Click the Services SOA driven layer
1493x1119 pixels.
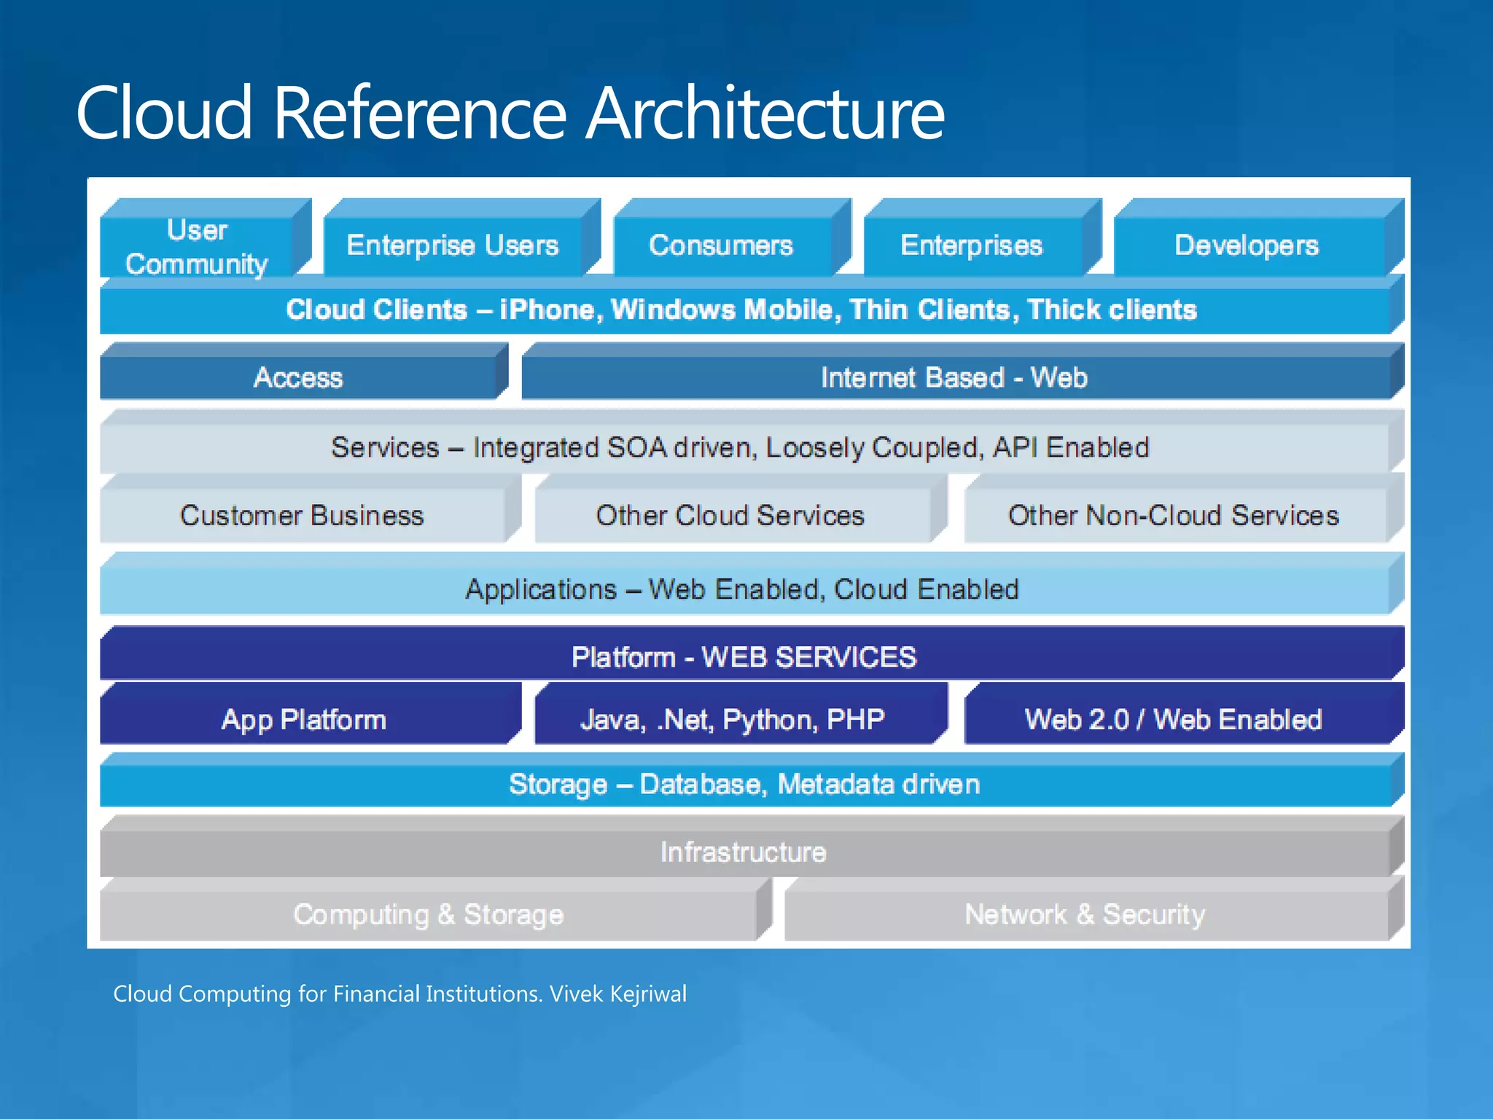click(740, 447)
